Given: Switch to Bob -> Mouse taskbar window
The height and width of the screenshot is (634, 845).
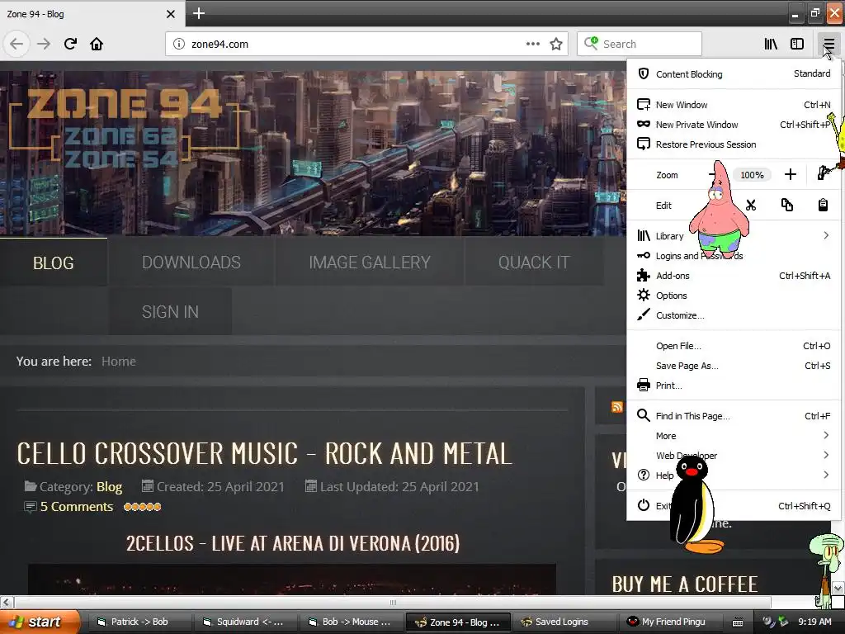Looking at the screenshot, I should (350, 622).
